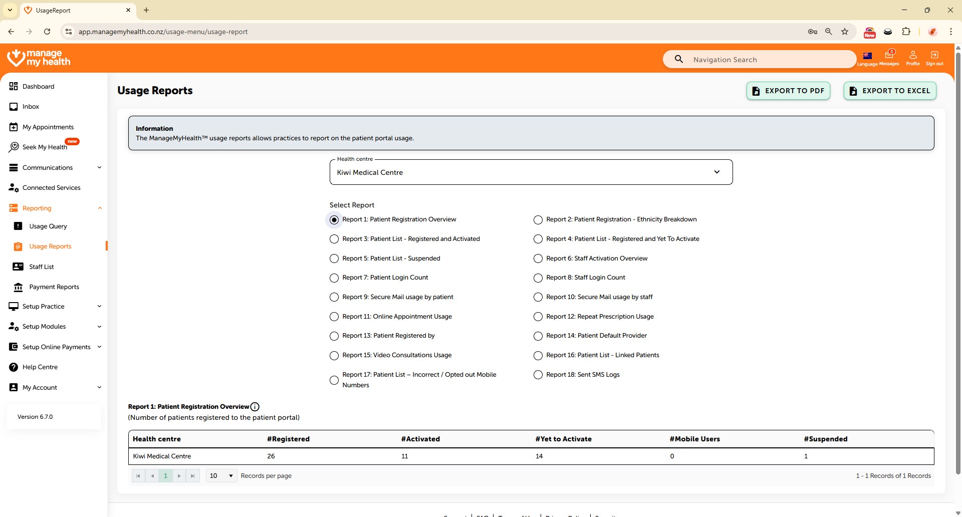The width and height of the screenshot is (962, 517).
Task: Select Report 8: Staff Login Count
Action: (x=538, y=278)
